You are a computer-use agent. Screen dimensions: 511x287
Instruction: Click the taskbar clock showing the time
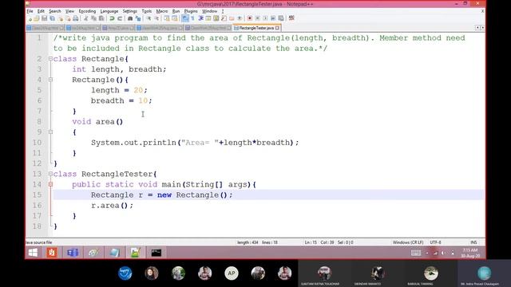click(x=470, y=253)
